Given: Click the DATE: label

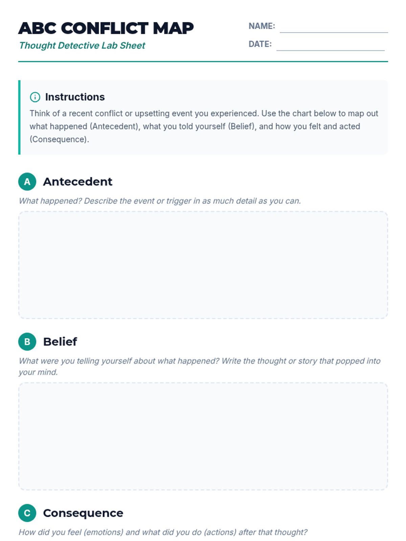Looking at the screenshot, I should [x=260, y=44].
